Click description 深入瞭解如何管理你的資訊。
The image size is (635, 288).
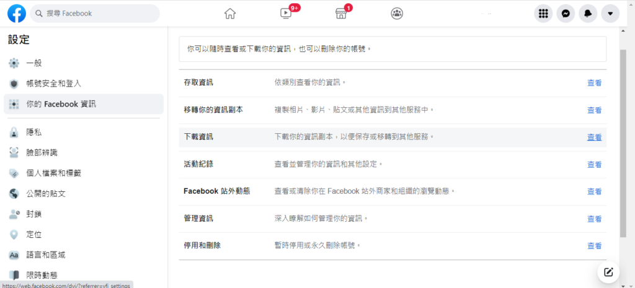[x=321, y=219]
